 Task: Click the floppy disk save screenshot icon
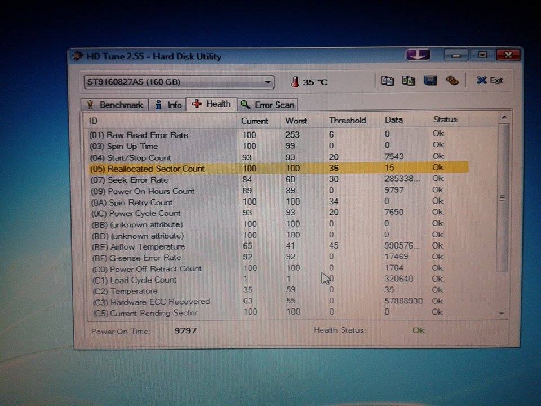click(x=430, y=81)
